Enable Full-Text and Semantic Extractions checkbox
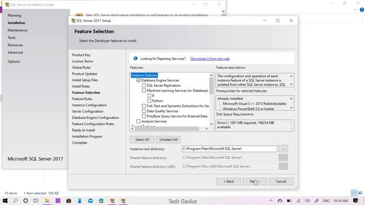 point(144,106)
